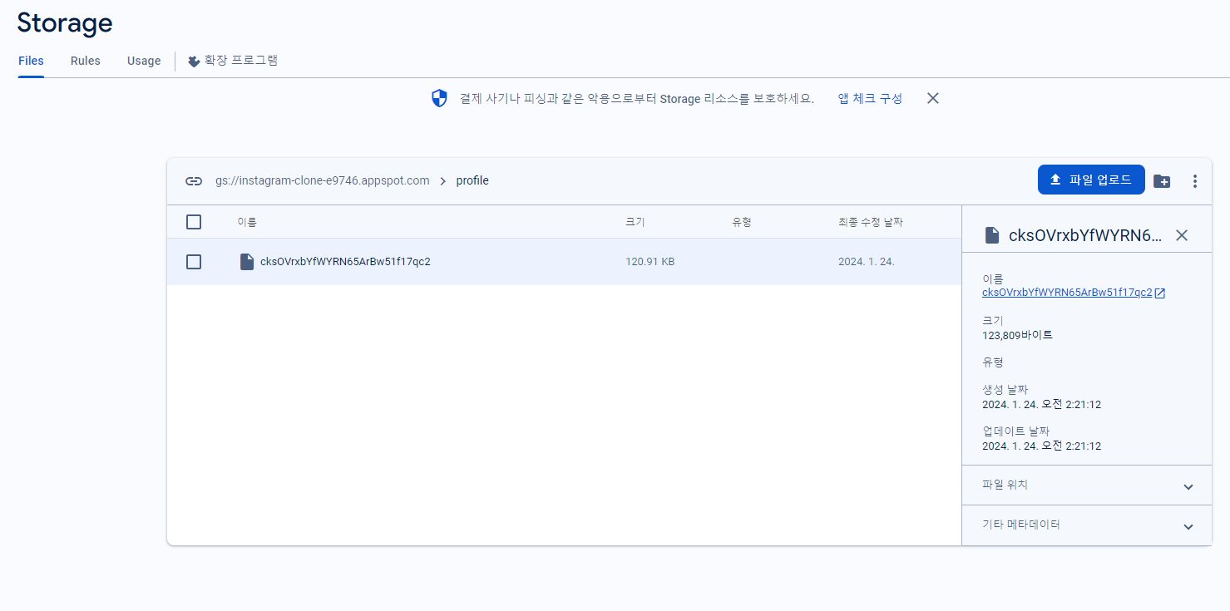Viewport: 1230px width, 611px height.
Task: Click the 120.91 KB size cell
Action: coord(650,262)
